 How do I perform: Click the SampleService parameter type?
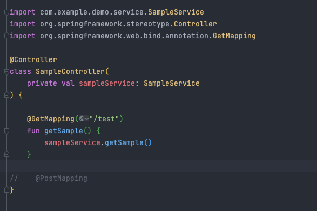(x=172, y=83)
